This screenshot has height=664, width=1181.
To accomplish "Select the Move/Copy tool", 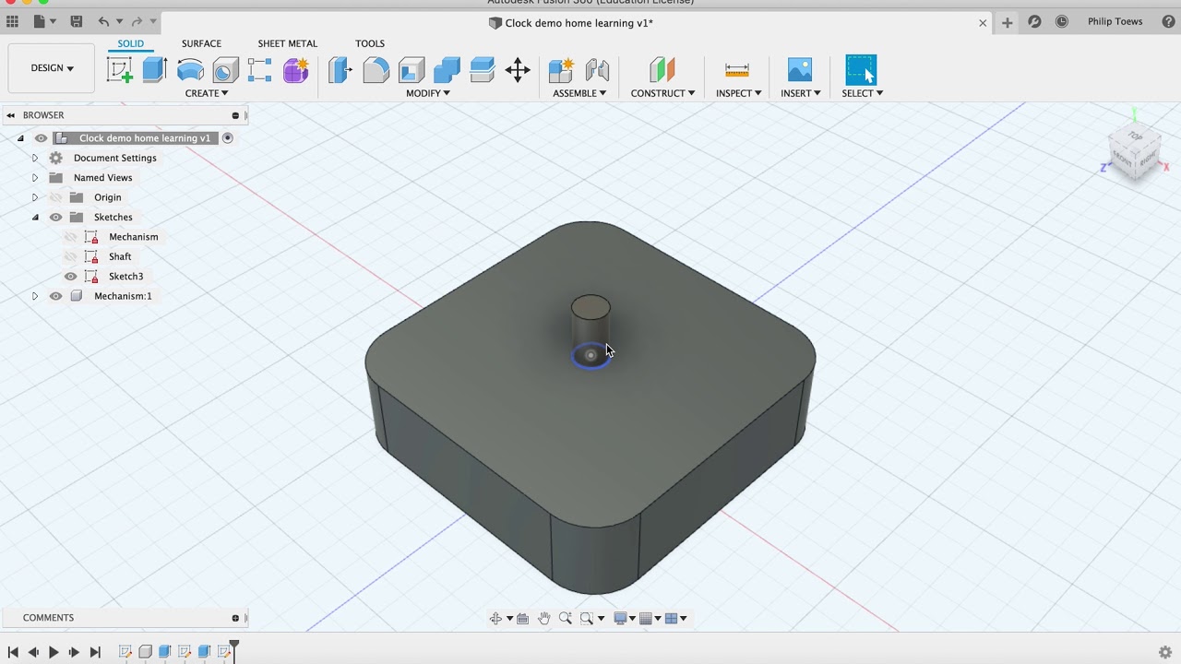I will (518, 70).
